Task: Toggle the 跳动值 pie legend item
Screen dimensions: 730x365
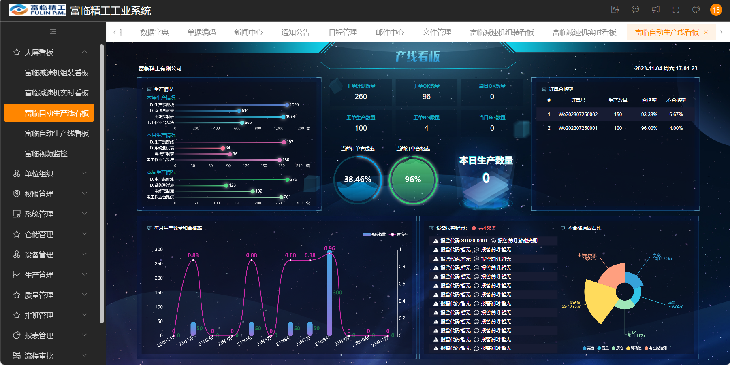Action: tap(634, 348)
